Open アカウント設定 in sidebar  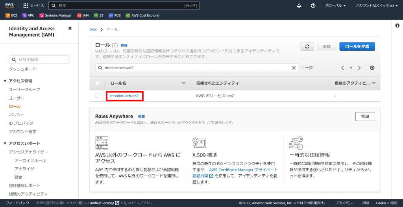(x=22, y=132)
